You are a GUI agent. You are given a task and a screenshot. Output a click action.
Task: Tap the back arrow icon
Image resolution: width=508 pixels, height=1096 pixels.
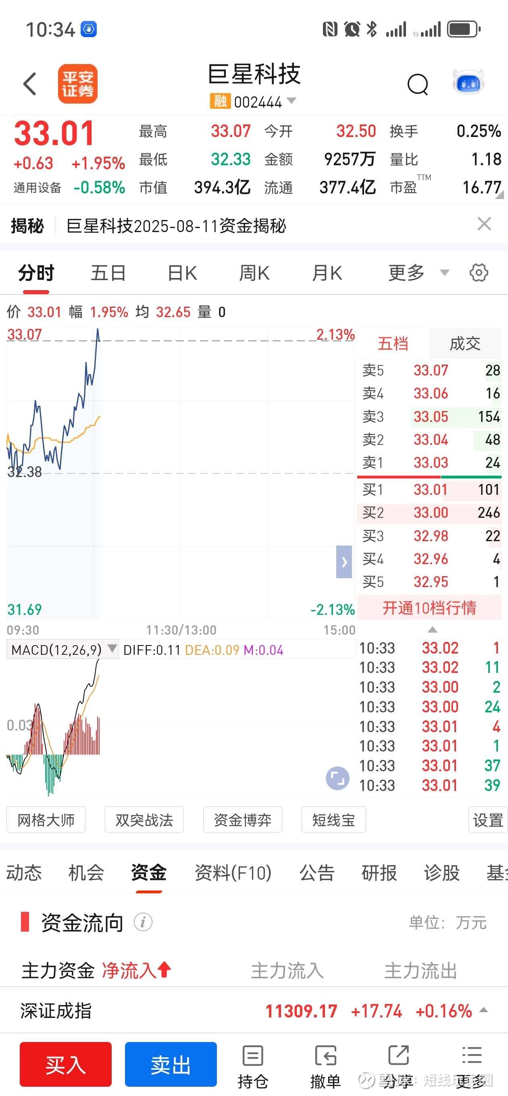pyautogui.click(x=30, y=83)
